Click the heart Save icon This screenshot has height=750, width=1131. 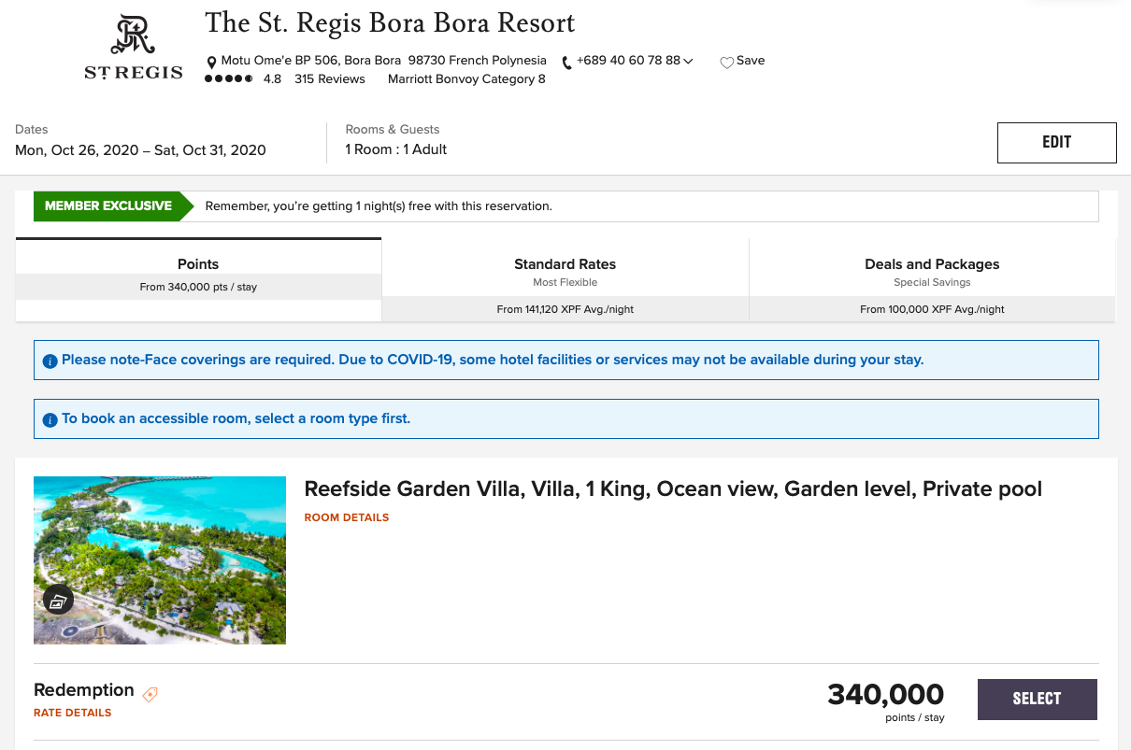click(726, 63)
